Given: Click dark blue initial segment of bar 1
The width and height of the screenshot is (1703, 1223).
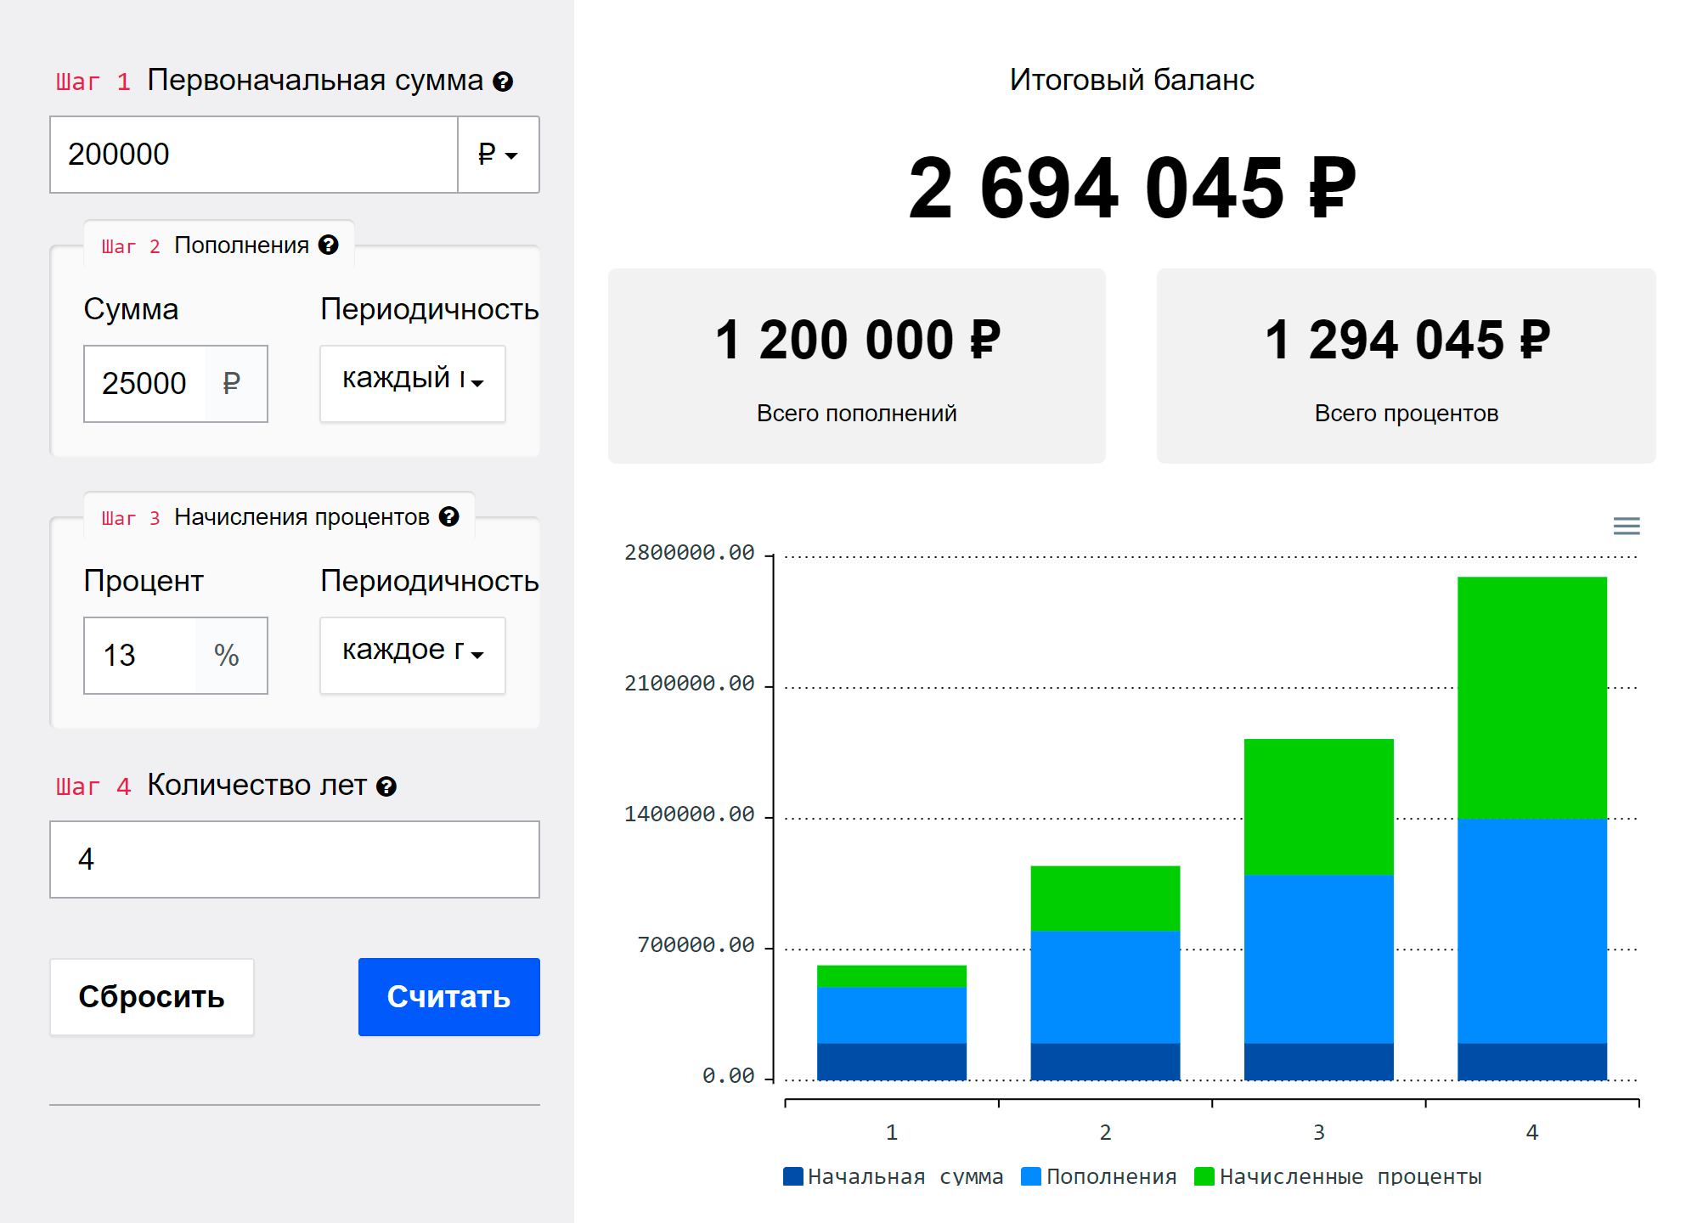Looking at the screenshot, I should (x=892, y=1062).
